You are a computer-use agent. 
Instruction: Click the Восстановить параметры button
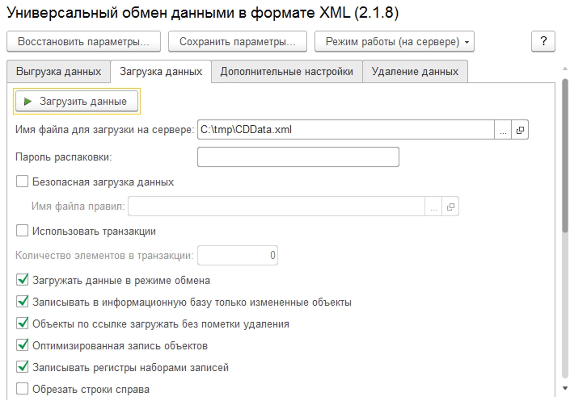[84, 42]
